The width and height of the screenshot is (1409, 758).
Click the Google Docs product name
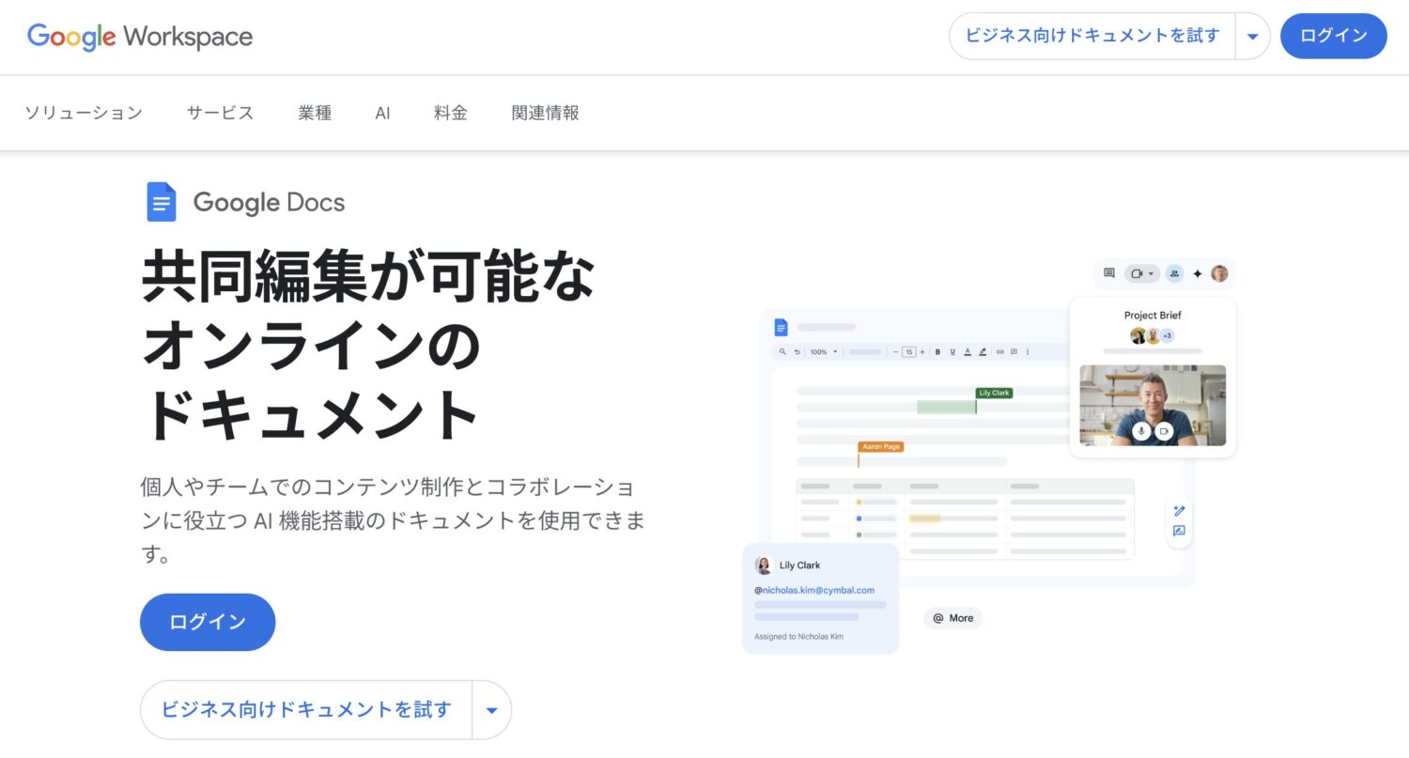(269, 202)
